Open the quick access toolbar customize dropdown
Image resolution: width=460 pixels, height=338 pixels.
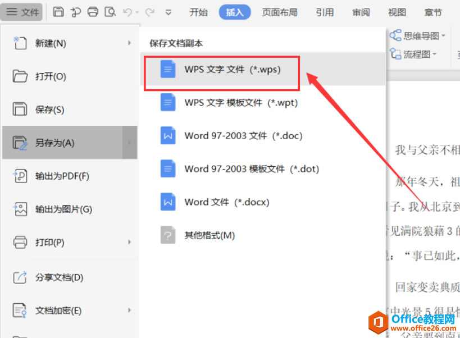click(168, 12)
